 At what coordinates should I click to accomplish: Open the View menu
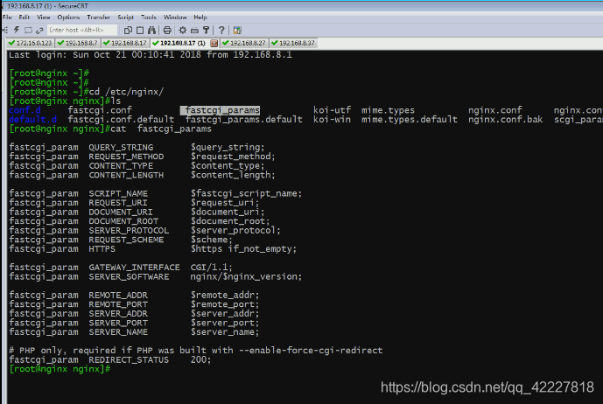[44, 17]
